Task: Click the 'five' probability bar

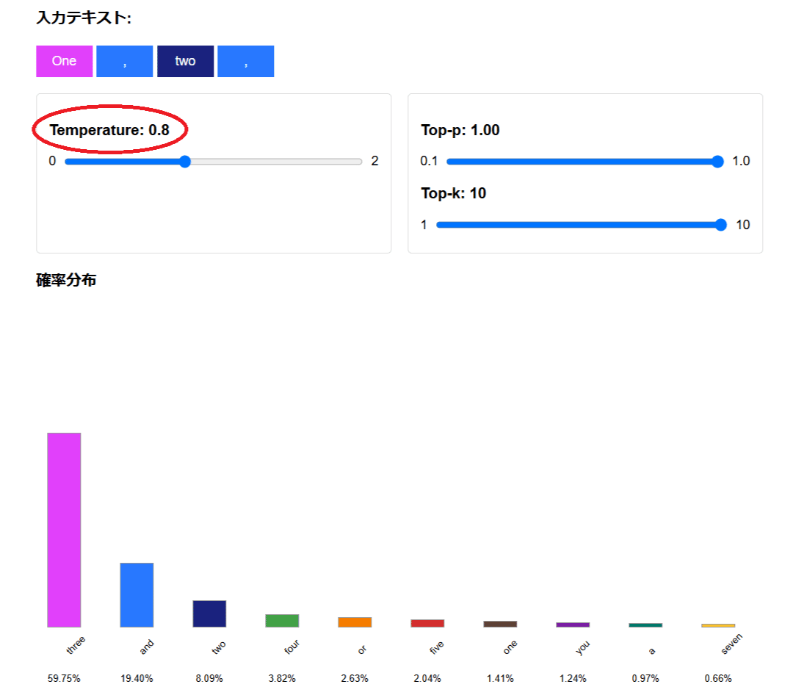Action: 427,622
